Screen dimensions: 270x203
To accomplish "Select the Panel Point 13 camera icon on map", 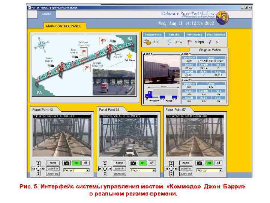I will [x=51, y=65].
